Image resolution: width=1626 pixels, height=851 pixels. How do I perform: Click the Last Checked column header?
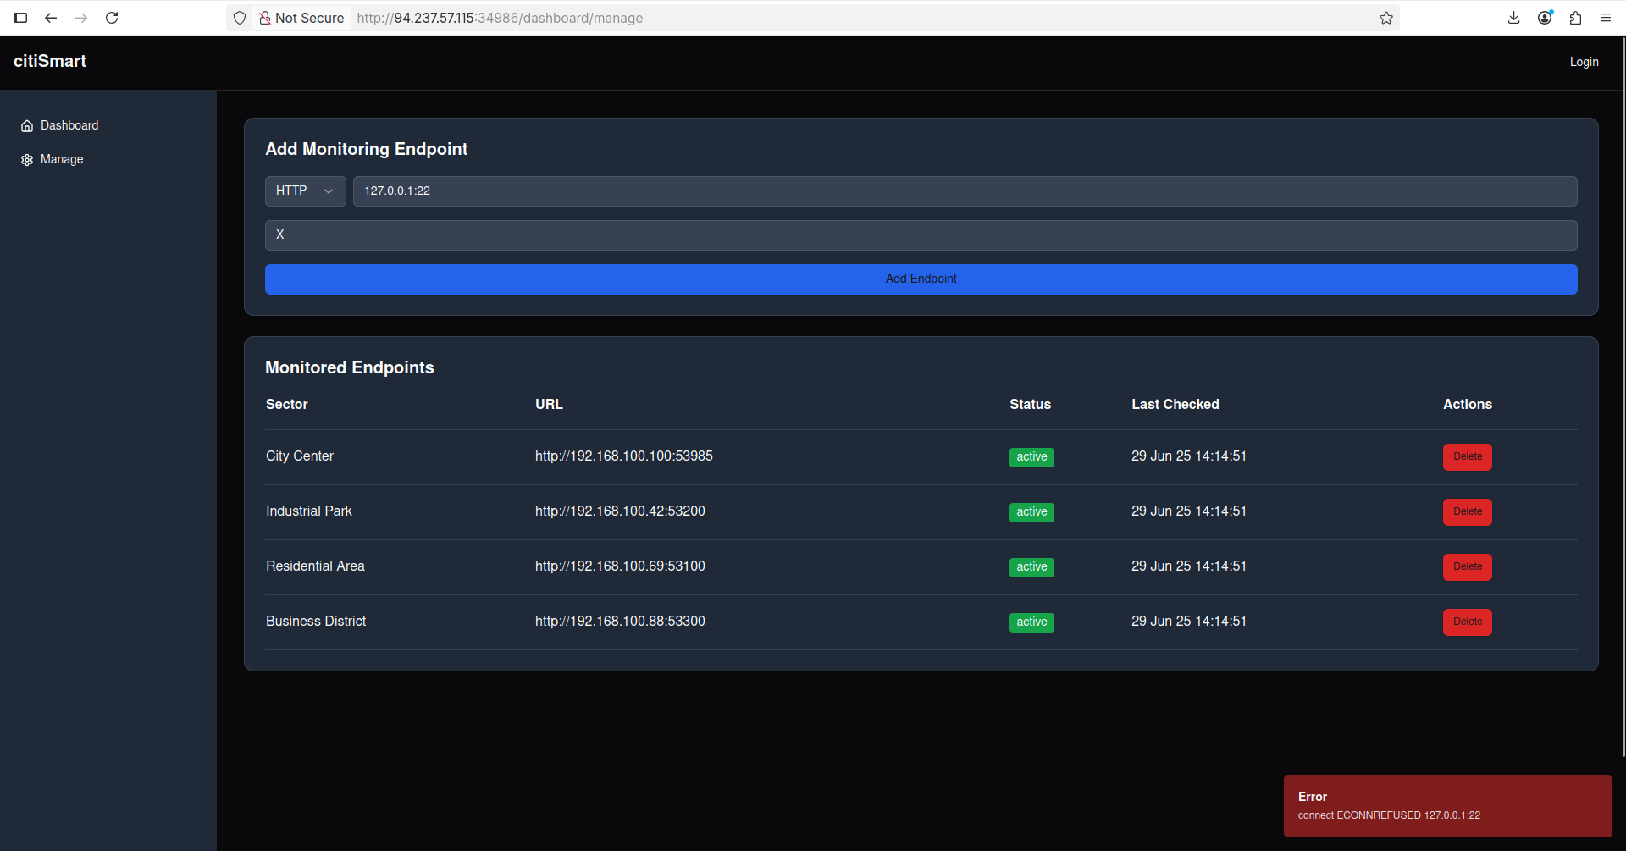(x=1175, y=405)
